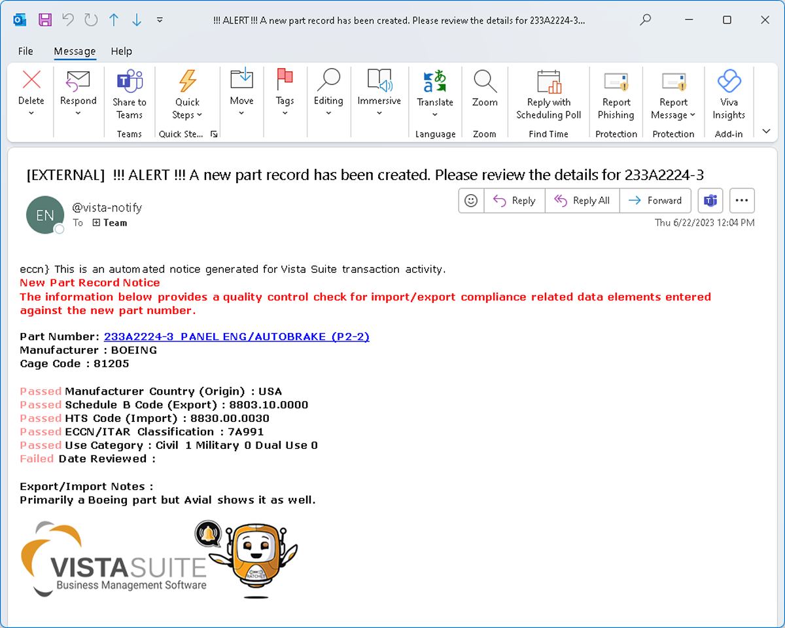Expand the Team recipient group

coord(96,223)
